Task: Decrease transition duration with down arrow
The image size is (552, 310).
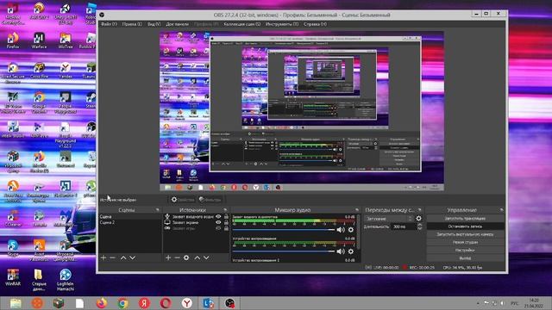Action: coord(420,228)
